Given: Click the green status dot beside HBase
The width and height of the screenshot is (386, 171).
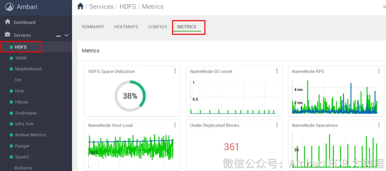Looking at the screenshot, I should pos(11,102).
